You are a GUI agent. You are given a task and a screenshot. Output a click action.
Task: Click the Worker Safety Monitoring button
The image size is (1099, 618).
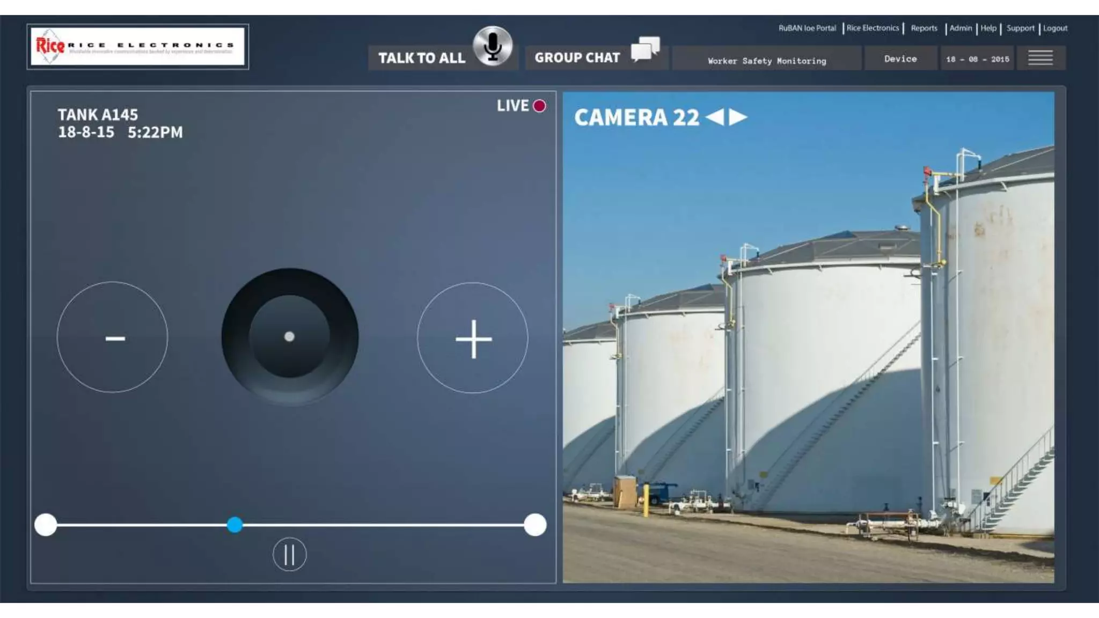(766, 61)
